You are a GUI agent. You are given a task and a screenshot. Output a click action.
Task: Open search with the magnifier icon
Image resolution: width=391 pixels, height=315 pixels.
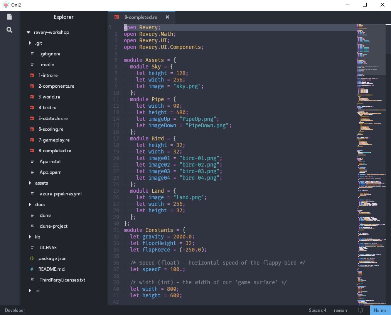coord(9,30)
